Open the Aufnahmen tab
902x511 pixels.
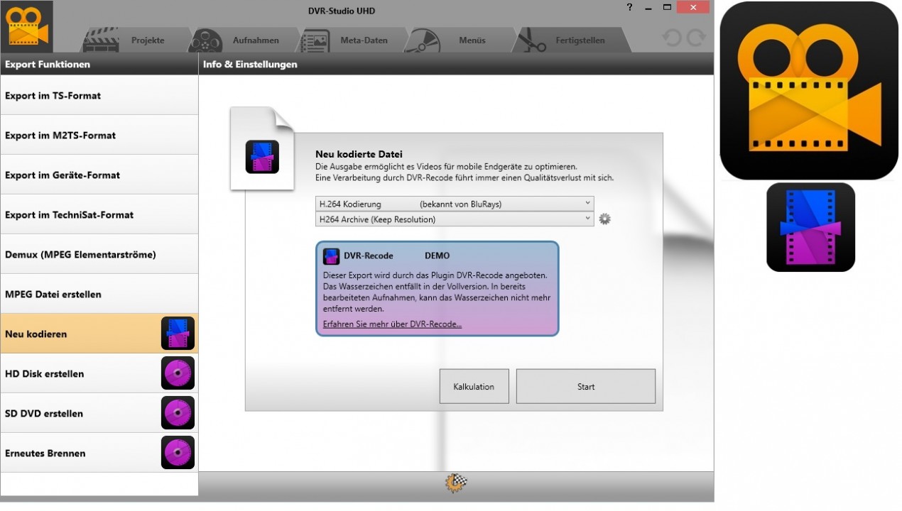tap(244, 40)
